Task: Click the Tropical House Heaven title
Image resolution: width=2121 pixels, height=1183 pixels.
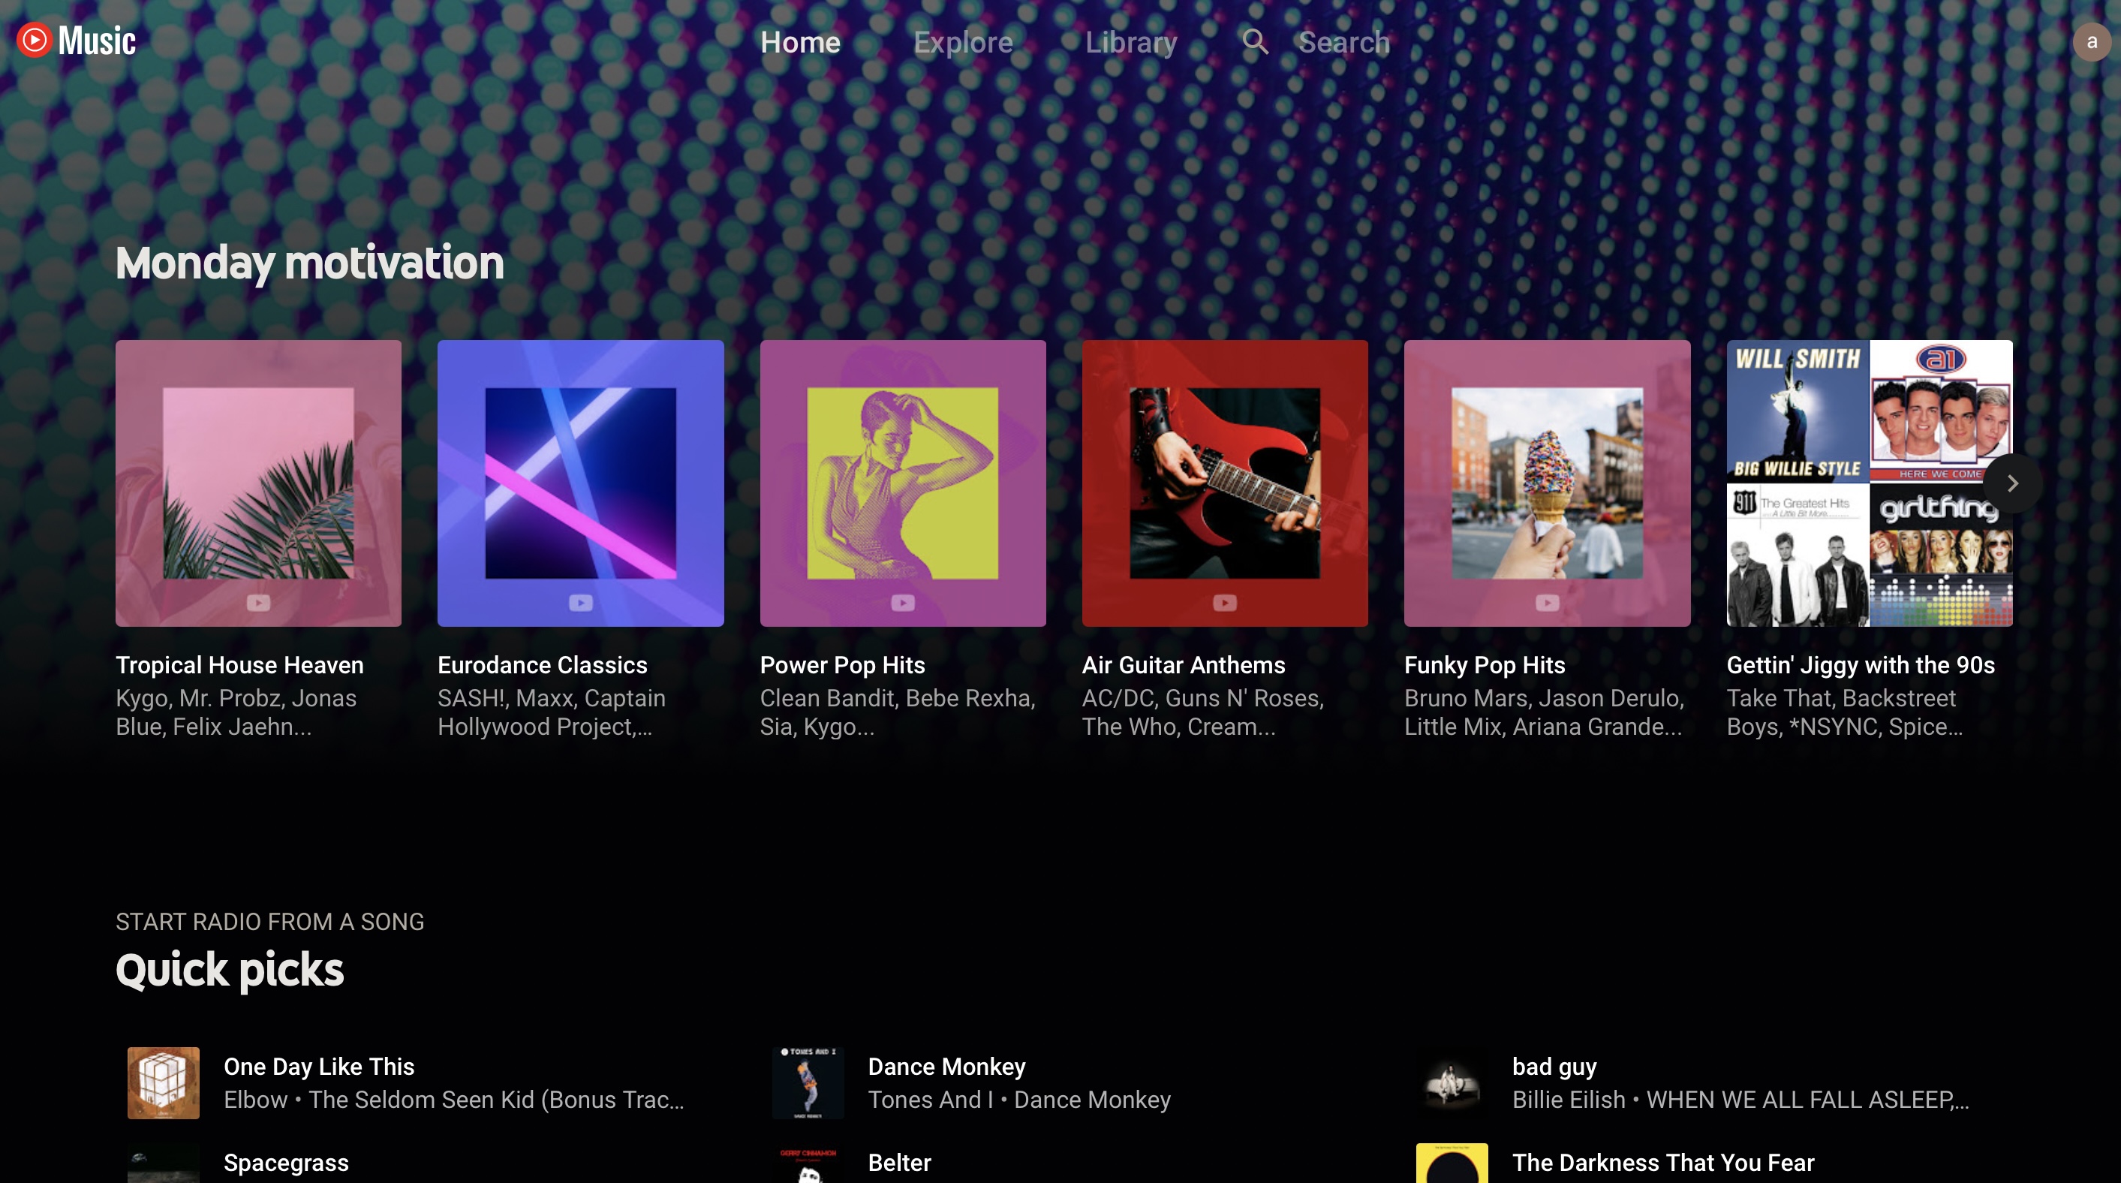Action: (239, 665)
